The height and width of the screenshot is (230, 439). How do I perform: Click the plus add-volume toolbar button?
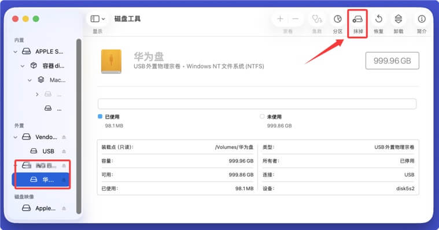coord(281,18)
